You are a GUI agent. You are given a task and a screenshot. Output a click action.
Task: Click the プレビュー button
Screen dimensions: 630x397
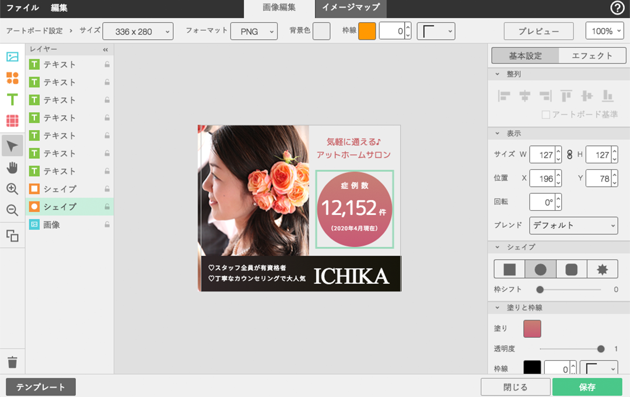pyautogui.click(x=539, y=31)
